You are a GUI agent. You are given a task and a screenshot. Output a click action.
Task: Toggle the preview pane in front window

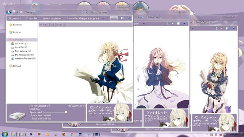click(x=122, y=18)
